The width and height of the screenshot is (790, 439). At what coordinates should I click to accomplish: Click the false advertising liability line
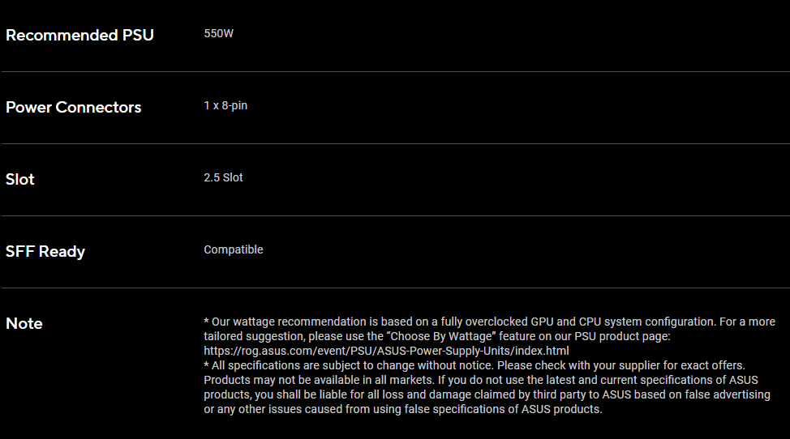pos(487,394)
